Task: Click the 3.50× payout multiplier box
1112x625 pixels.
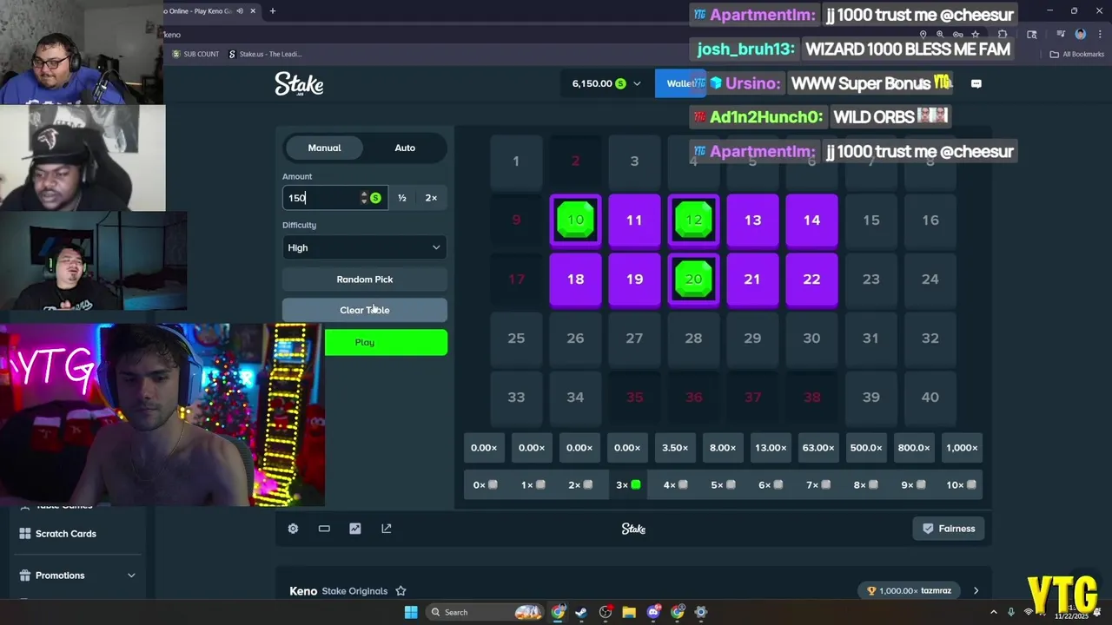Action: (x=675, y=448)
